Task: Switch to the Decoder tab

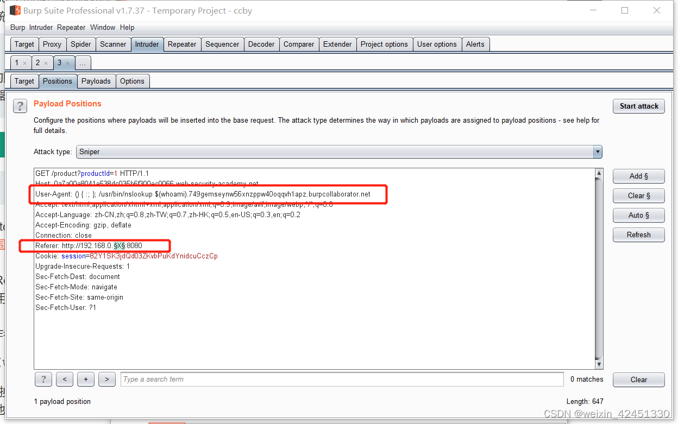Action: [x=261, y=45]
